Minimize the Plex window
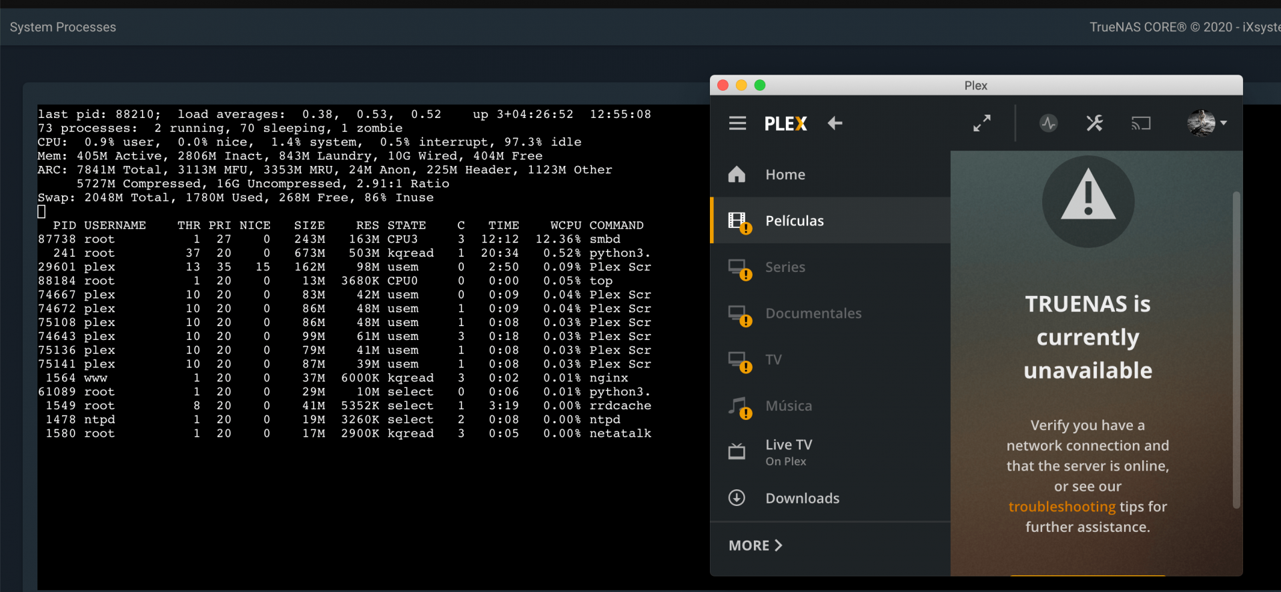This screenshot has height=592, width=1281. point(741,85)
